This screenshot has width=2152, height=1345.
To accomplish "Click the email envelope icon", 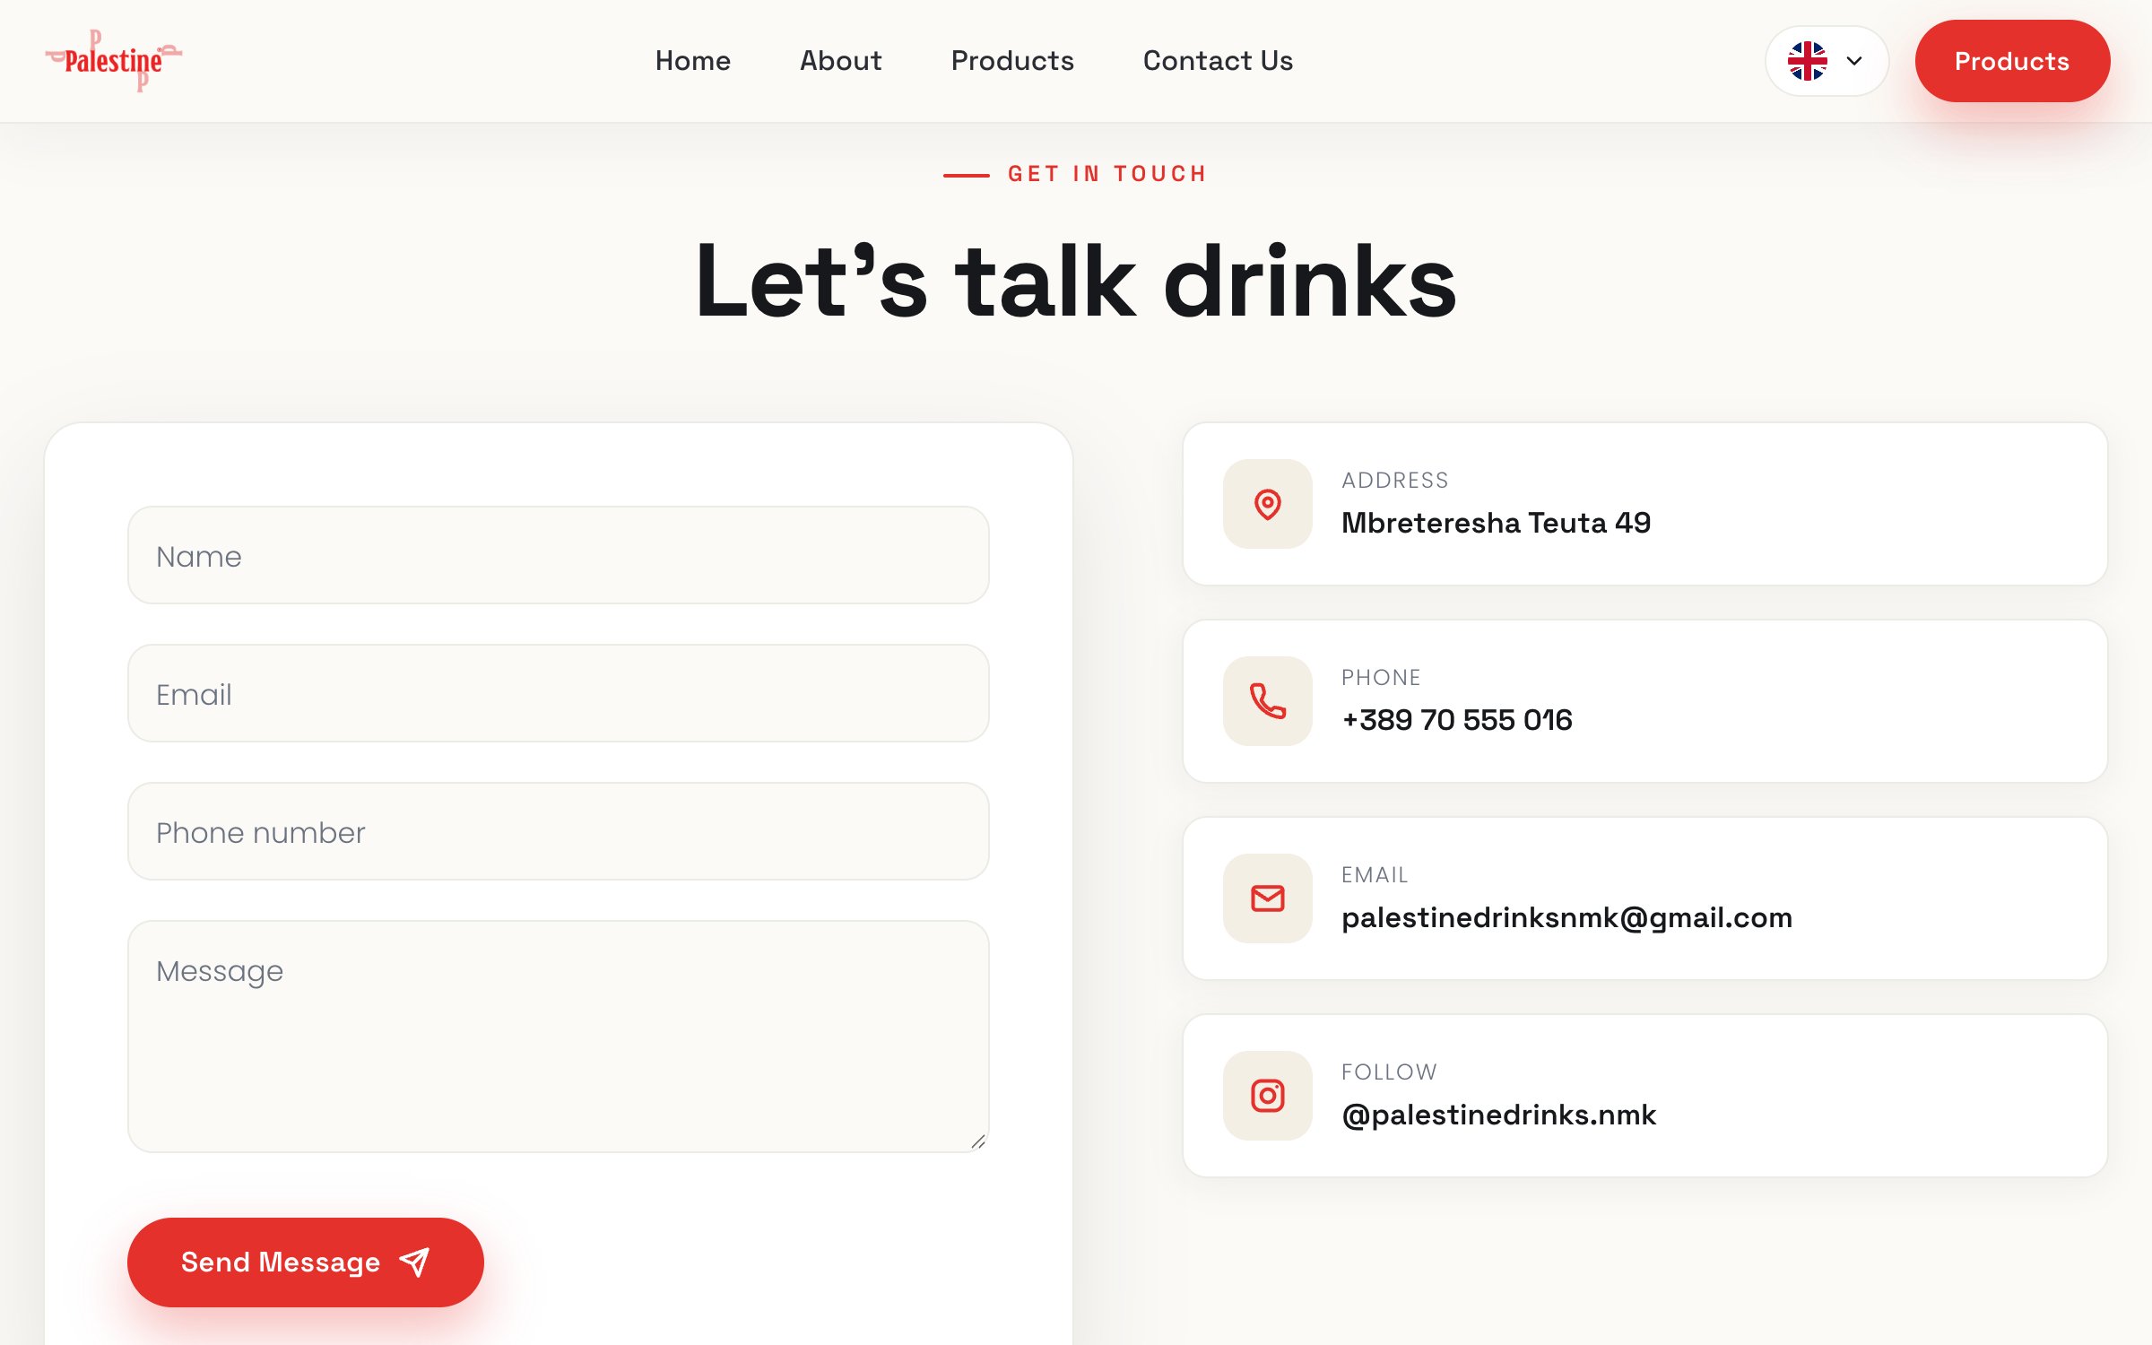I will click(1268, 898).
